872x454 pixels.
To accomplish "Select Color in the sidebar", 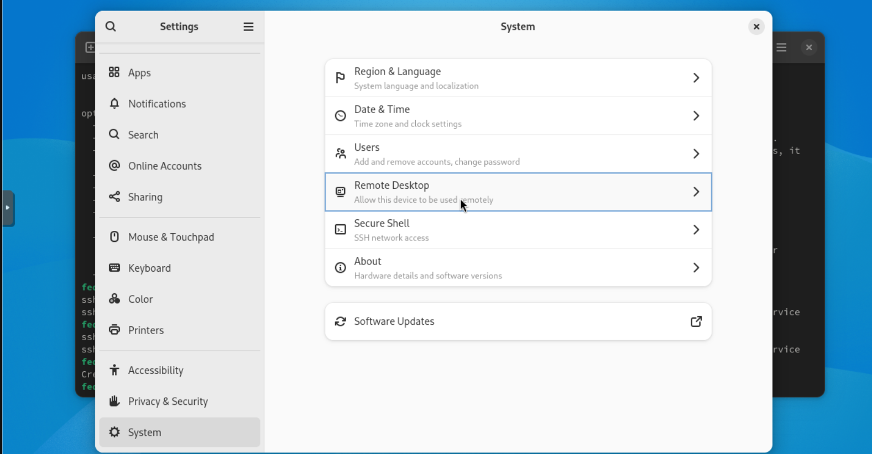I will click(180, 299).
